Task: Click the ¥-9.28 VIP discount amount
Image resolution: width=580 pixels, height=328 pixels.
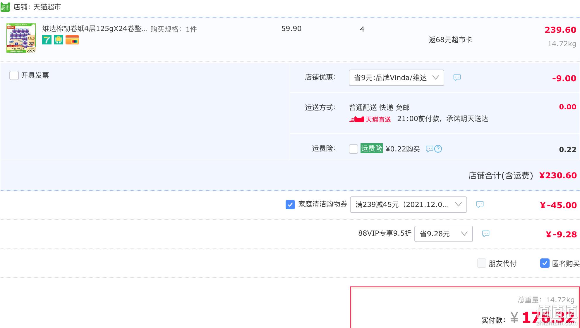Action: (561, 234)
